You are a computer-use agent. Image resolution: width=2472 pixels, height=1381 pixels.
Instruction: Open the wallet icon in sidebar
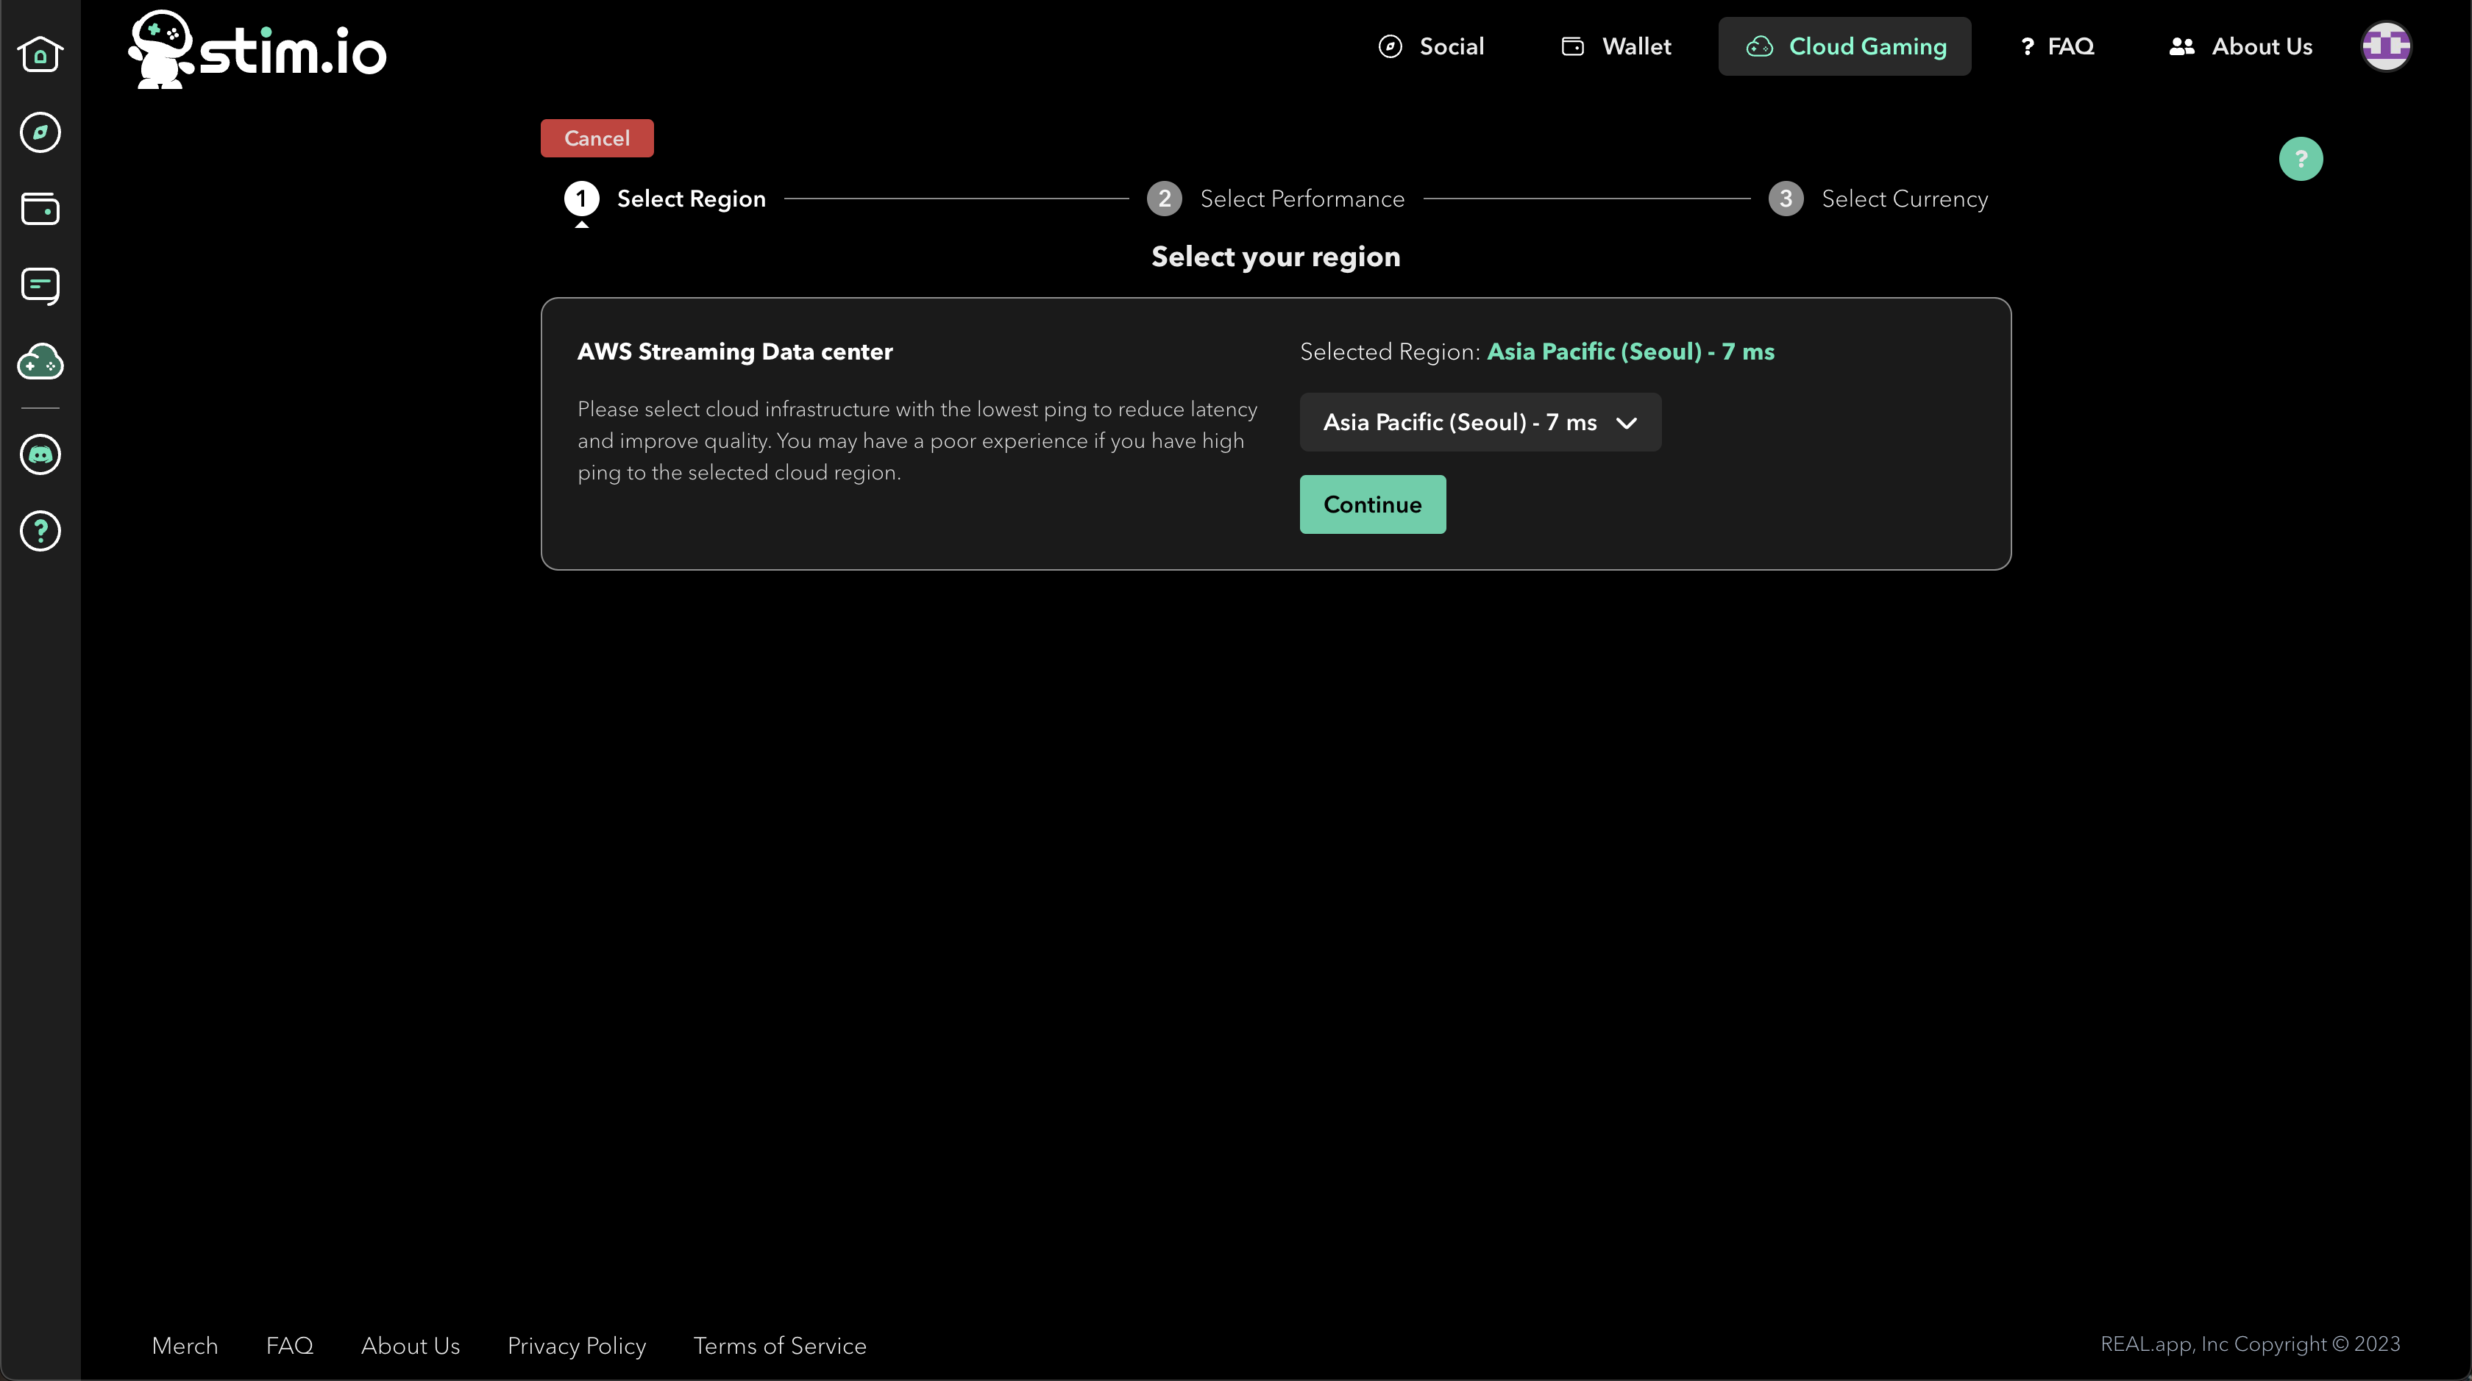(40, 209)
